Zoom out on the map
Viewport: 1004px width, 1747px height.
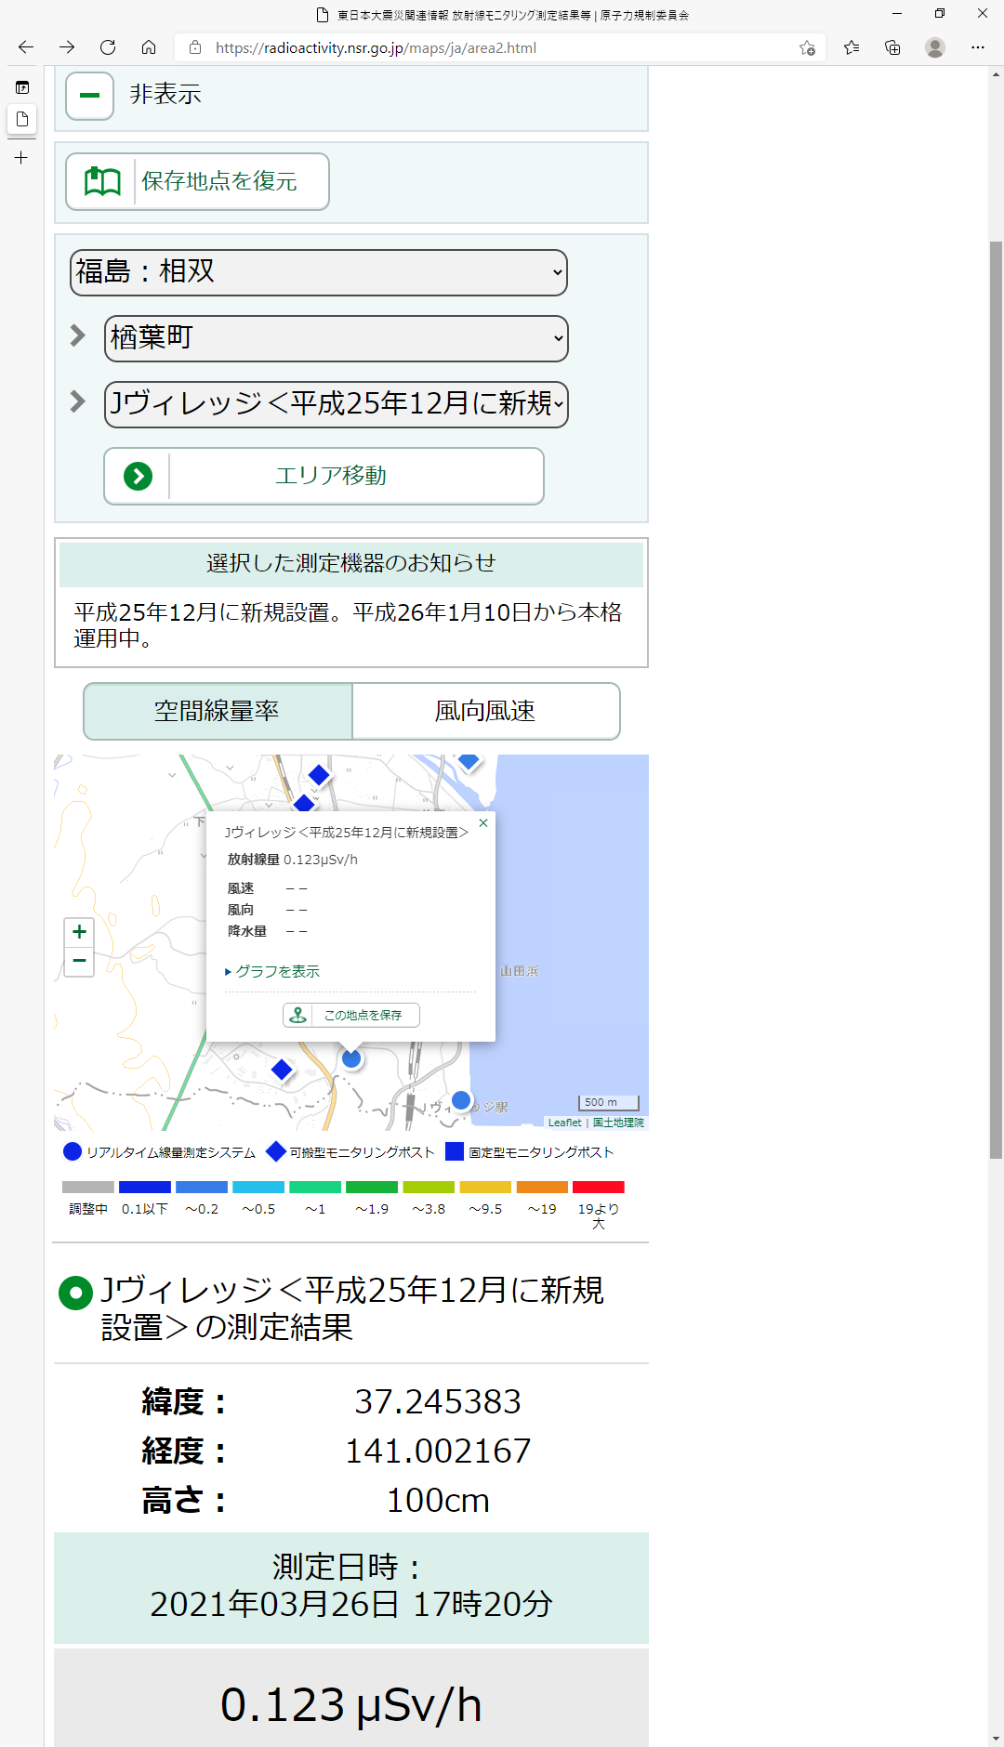click(x=80, y=961)
